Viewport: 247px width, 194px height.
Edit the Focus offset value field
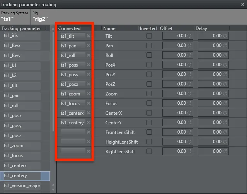click(x=178, y=103)
